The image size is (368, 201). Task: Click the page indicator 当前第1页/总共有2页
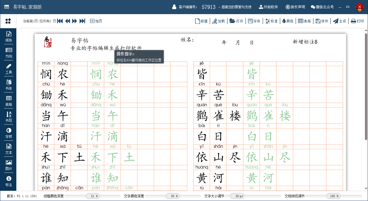[39, 21]
